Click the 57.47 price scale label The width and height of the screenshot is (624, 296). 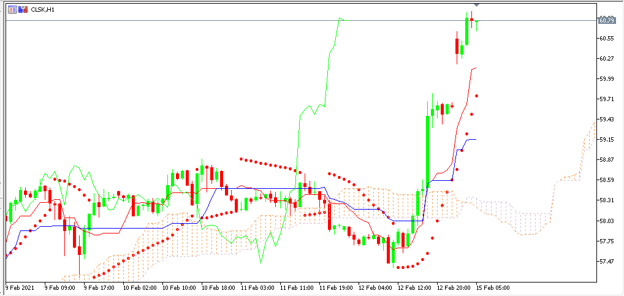point(606,262)
